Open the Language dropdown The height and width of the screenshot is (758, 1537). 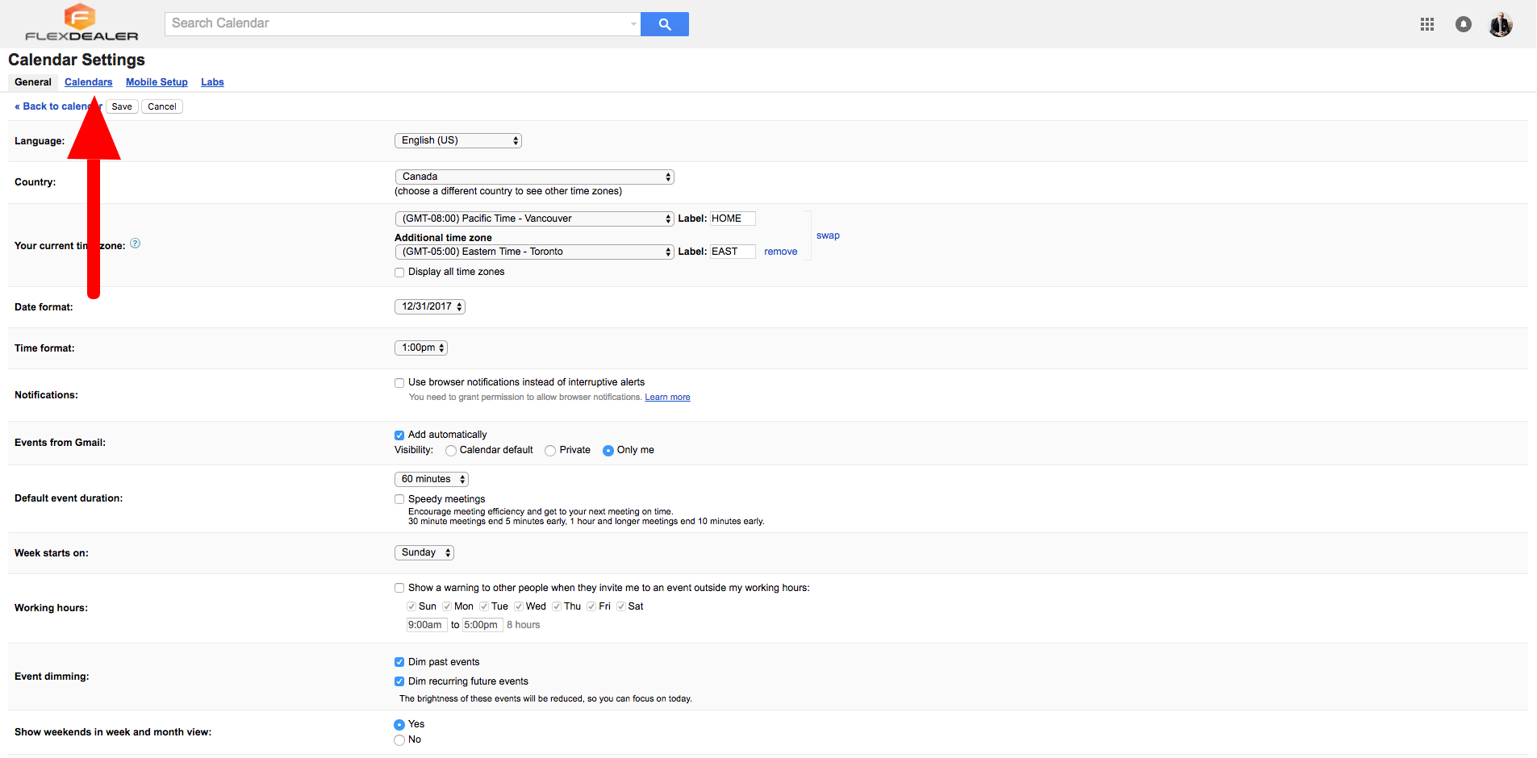[457, 140]
